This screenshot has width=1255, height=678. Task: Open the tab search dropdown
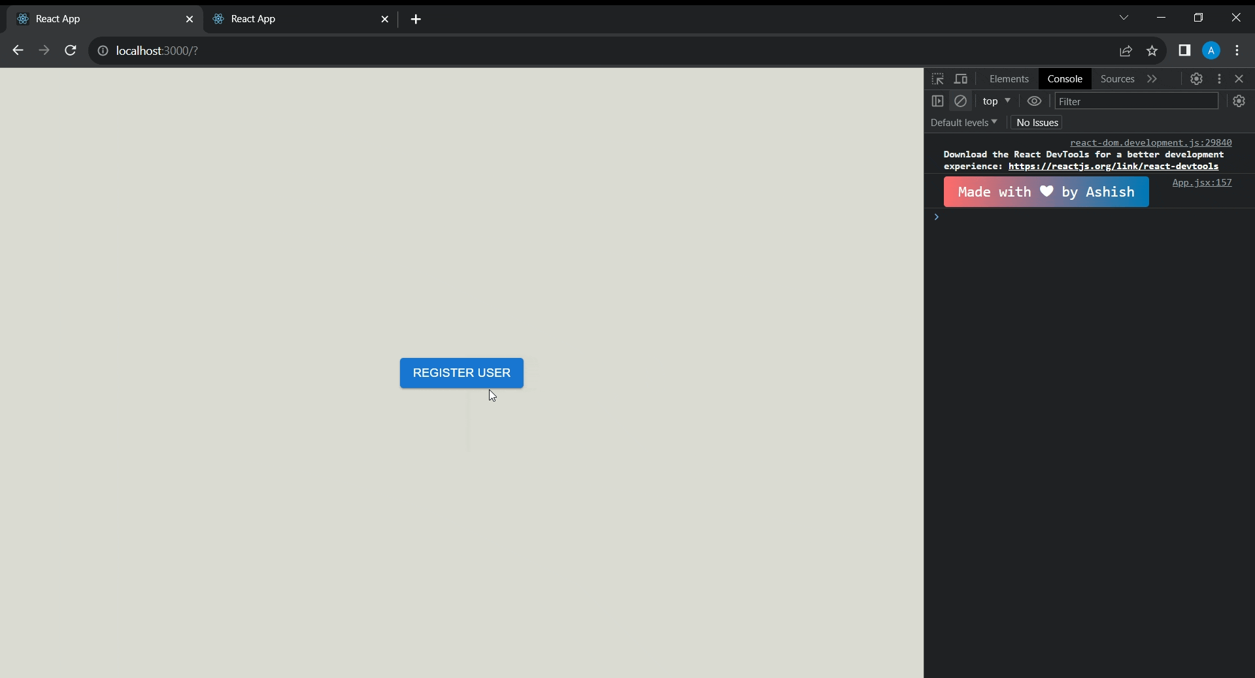(1124, 18)
